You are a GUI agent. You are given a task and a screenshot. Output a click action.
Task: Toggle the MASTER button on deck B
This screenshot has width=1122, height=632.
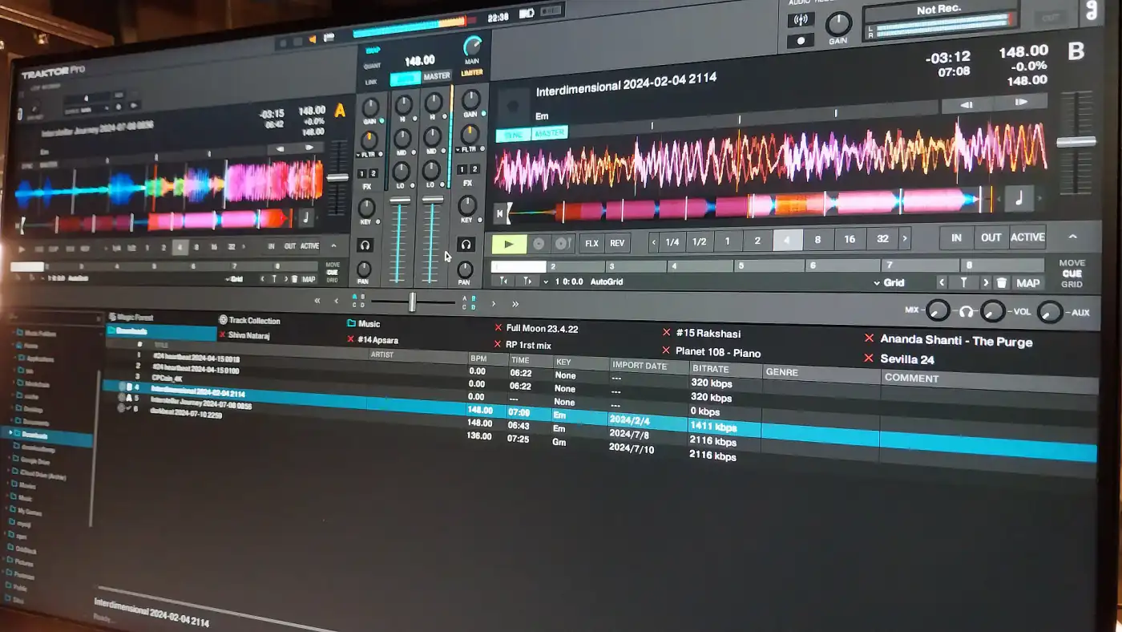coord(550,133)
